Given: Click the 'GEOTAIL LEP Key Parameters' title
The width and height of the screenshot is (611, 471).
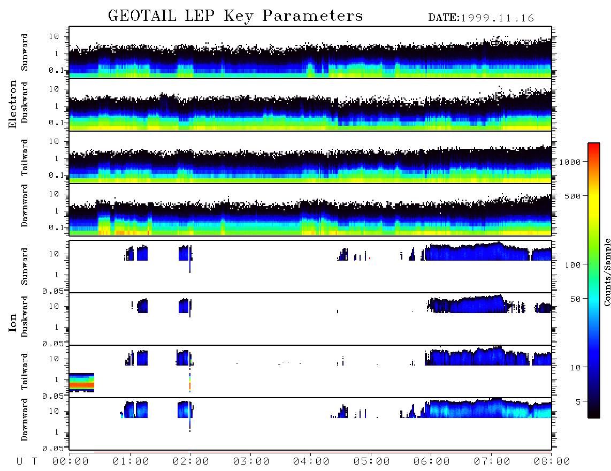Looking at the screenshot, I should (235, 16).
